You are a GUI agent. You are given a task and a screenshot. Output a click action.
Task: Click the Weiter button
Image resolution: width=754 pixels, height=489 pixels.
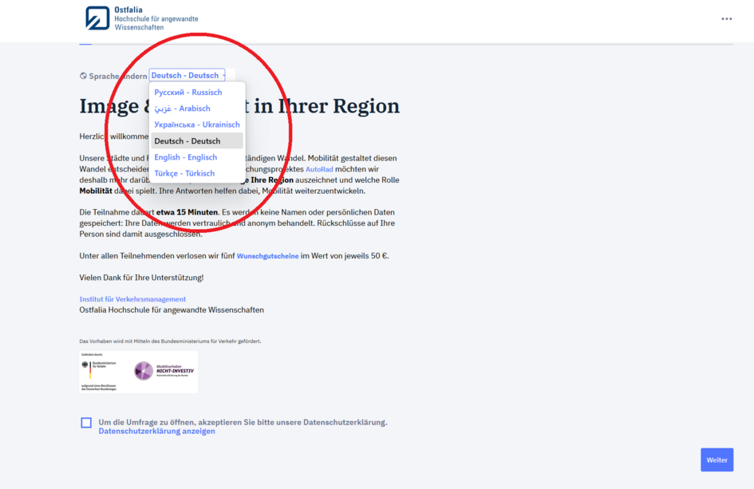716,459
